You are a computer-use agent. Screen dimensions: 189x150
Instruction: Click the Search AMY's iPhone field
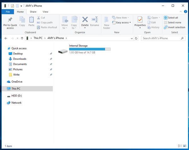coord(163,38)
